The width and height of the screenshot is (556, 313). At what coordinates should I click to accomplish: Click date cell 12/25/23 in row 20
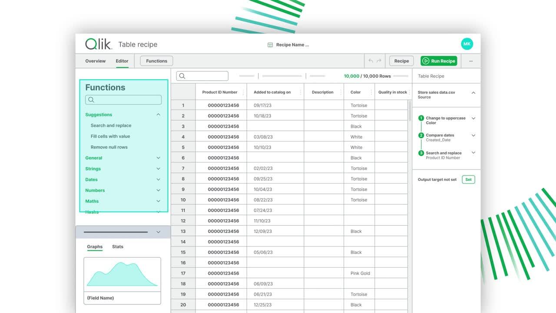[x=275, y=305]
